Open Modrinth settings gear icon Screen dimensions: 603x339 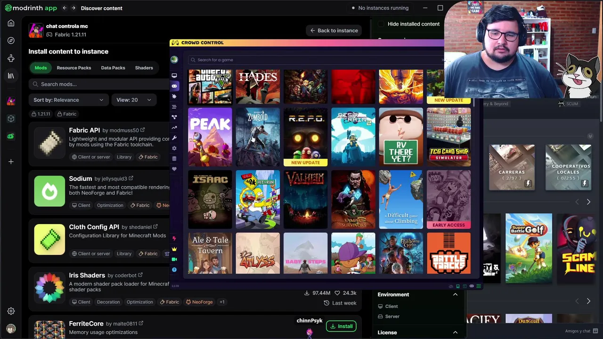[11, 311]
